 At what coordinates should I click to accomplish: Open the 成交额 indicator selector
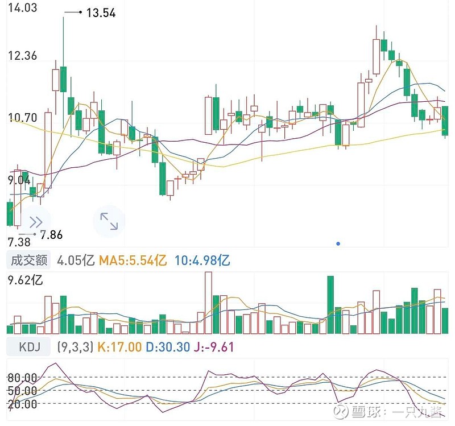tap(28, 260)
